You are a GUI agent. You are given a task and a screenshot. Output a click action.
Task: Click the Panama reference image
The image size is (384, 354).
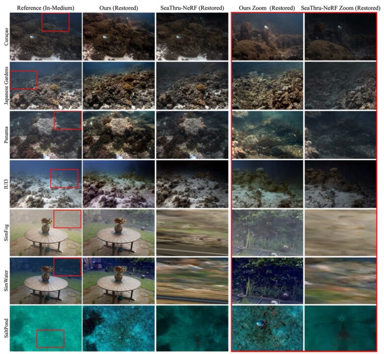coord(46,135)
